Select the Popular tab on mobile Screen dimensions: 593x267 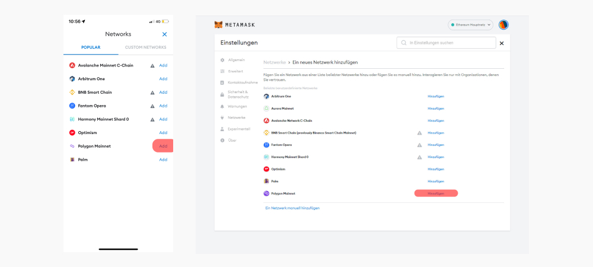click(x=91, y=47)
